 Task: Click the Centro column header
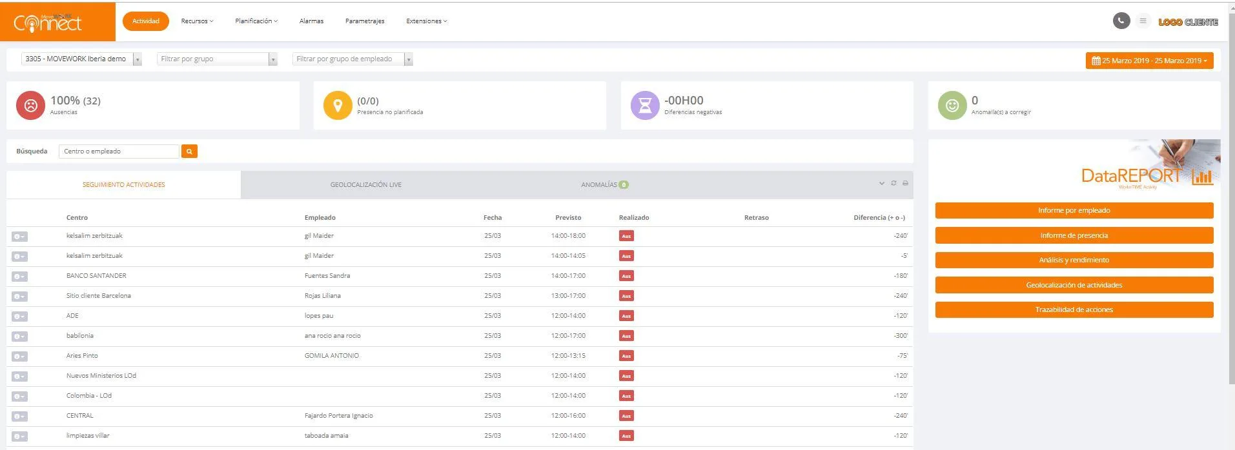[77, 218]
